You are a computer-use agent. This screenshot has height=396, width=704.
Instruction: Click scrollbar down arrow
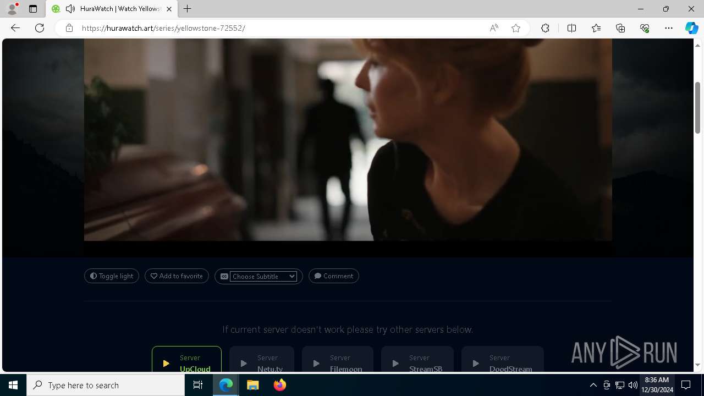697,365
